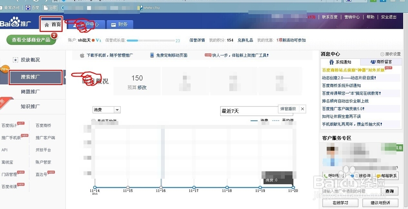Switch to 系统通知 tab

coord(340,62)
